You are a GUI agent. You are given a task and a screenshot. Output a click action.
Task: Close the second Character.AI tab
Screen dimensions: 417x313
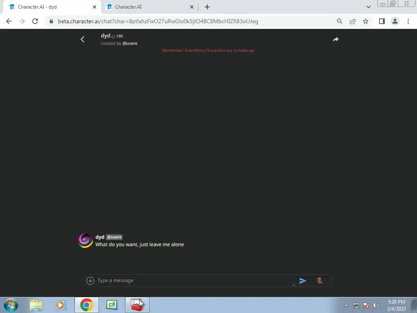click(192, 7)
